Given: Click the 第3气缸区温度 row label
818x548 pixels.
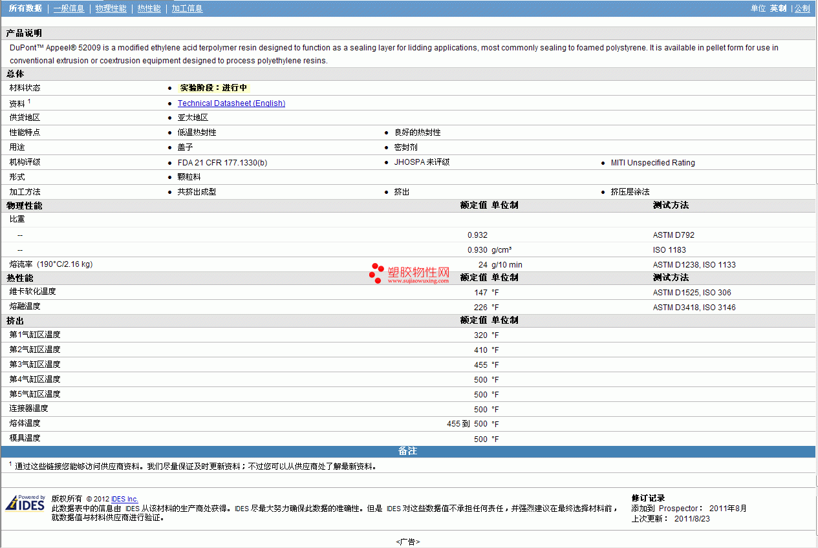Looking at the screenshot, I should coord(35,364).
